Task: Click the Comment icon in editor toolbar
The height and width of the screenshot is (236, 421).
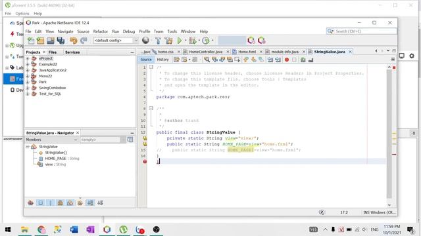Action: click(x=303, y=60)
